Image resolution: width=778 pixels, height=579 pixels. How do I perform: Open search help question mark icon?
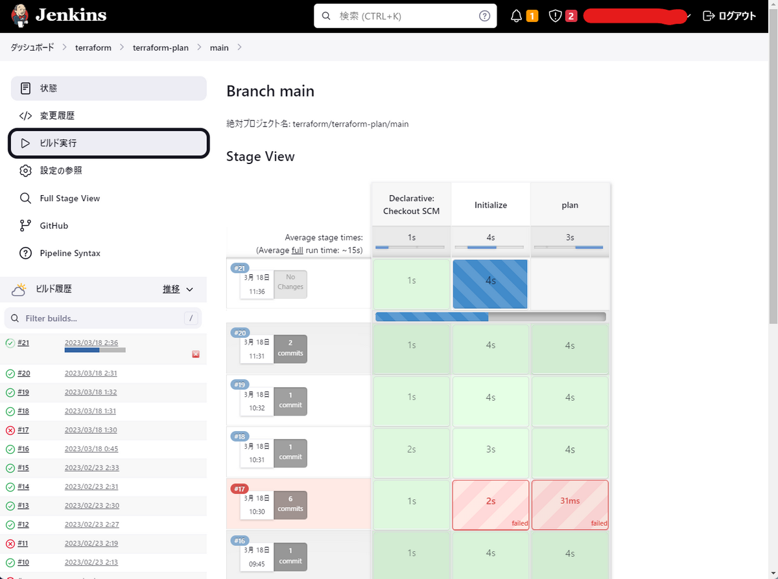[484, 16]
